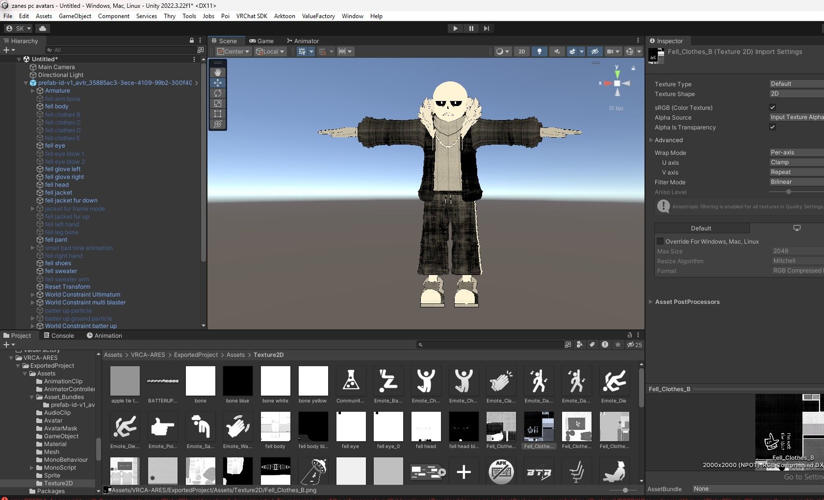Viewport: 824px width, 500px height.
Task: Open the Center pivot dropdown
Action: pyautogui.click(x=233, y=51)
